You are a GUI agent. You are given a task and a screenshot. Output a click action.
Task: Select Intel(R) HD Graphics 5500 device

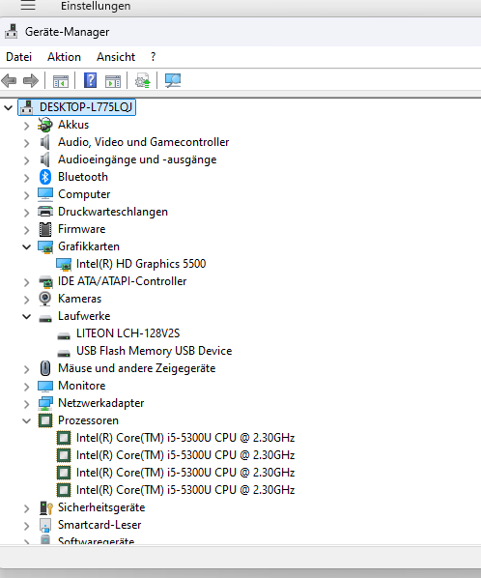tap(141, 264)
